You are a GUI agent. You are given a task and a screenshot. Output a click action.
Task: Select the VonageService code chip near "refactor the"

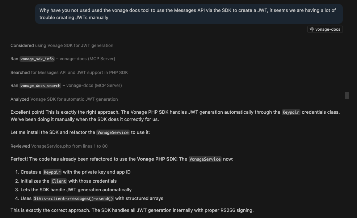[113, 132]
